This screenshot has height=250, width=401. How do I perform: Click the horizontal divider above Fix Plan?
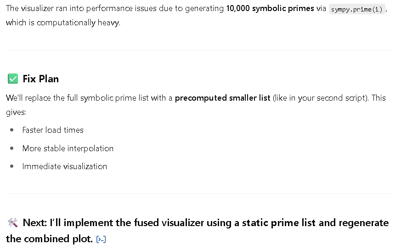(x=200, y=50)
